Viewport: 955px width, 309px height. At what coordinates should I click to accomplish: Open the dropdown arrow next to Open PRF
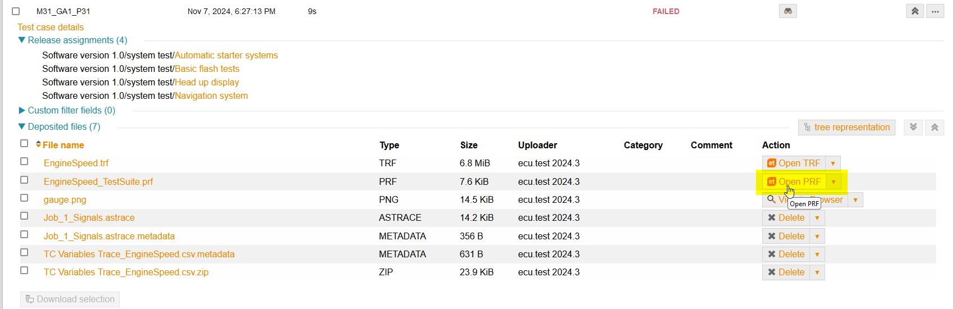coord(834,182)
